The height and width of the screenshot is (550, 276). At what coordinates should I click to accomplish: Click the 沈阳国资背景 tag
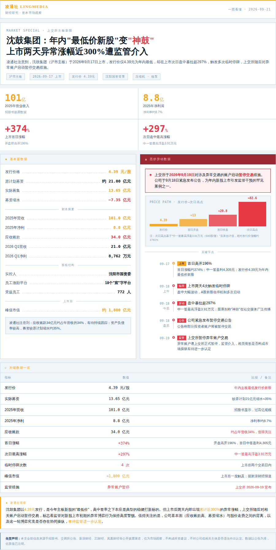(115, 77)
